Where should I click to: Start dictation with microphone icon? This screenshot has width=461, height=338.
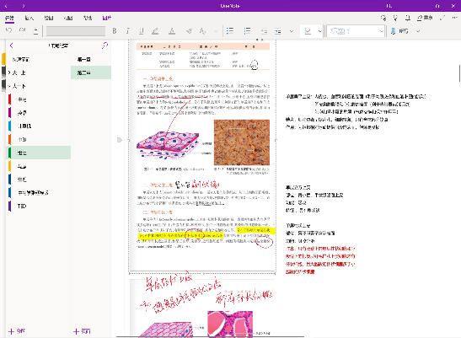(x=393, y=31)
